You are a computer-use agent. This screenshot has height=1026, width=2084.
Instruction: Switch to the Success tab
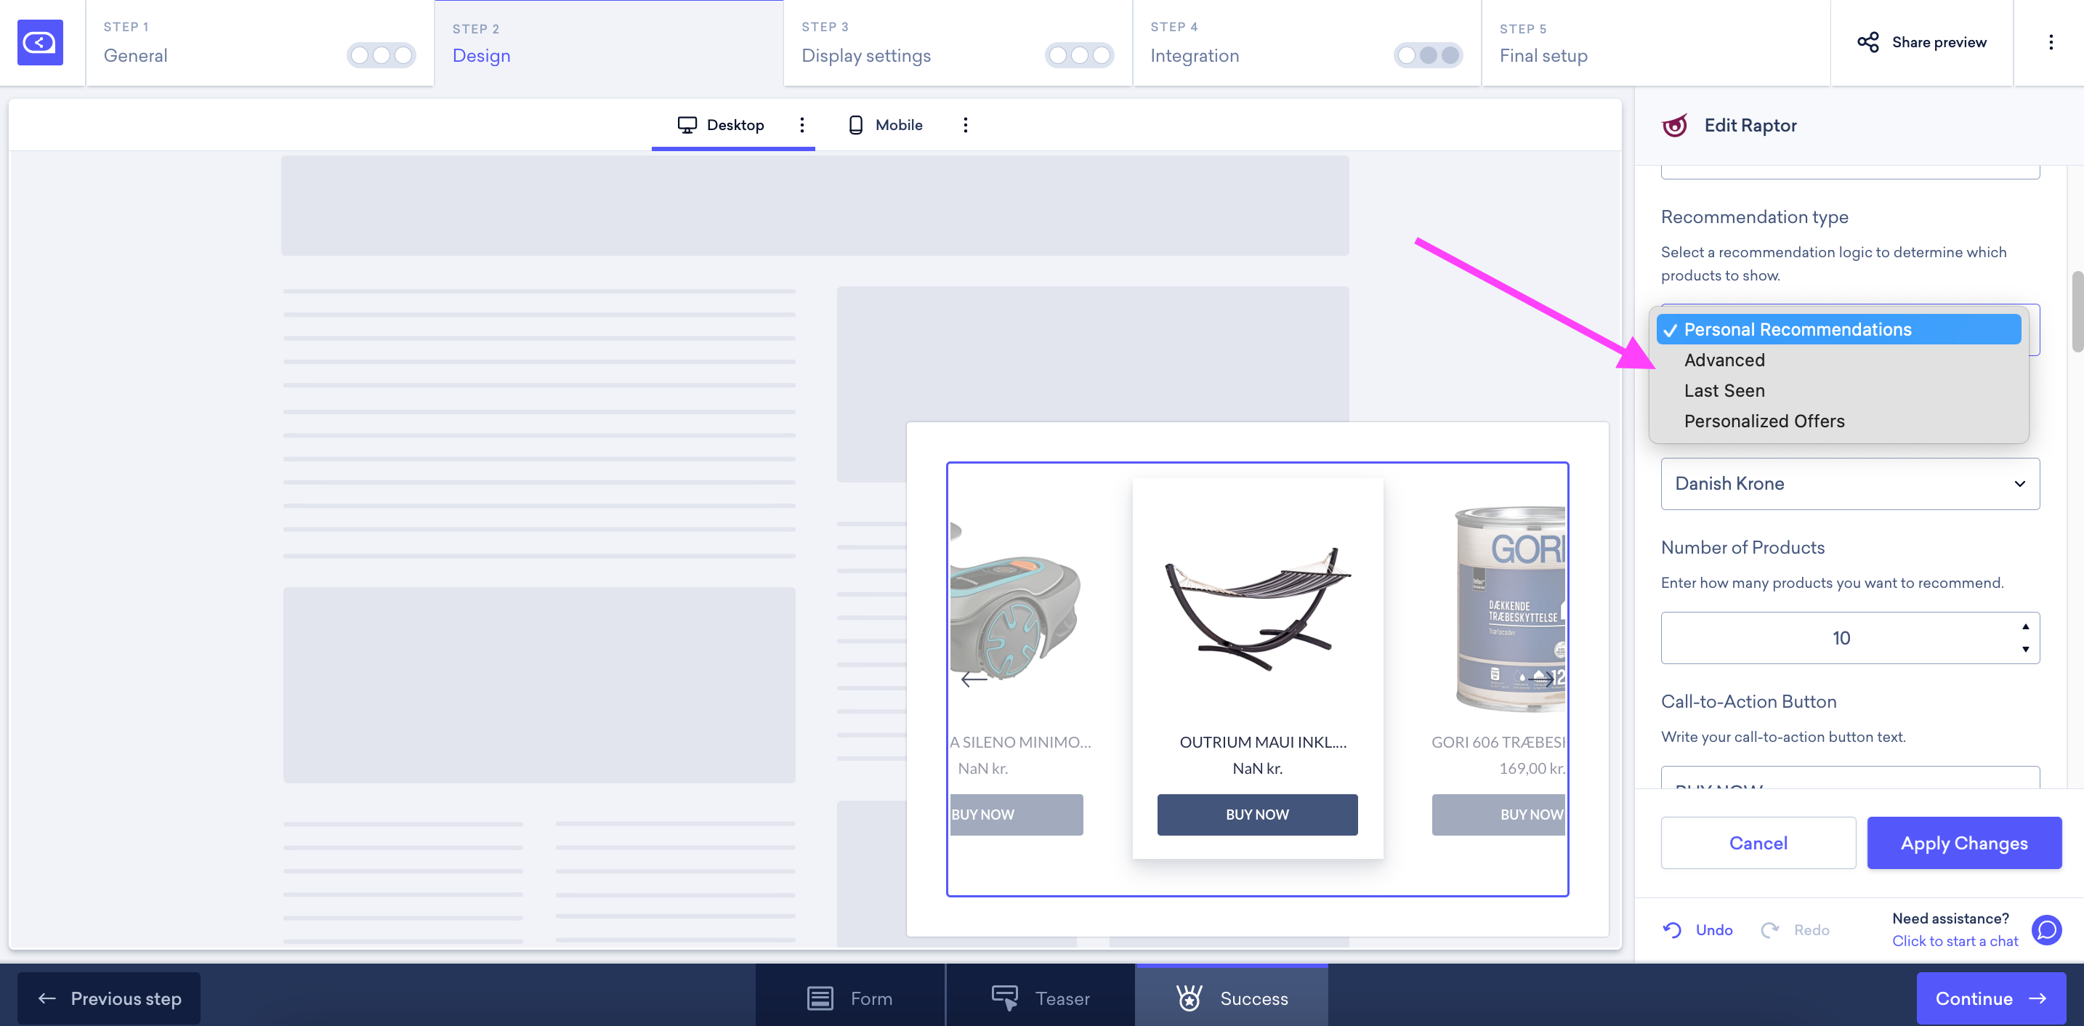pos(1232,998)
